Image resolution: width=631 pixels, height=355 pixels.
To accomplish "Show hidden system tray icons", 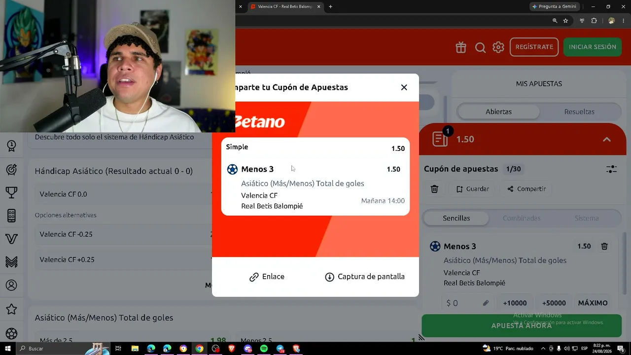I will tap(543, 349).
